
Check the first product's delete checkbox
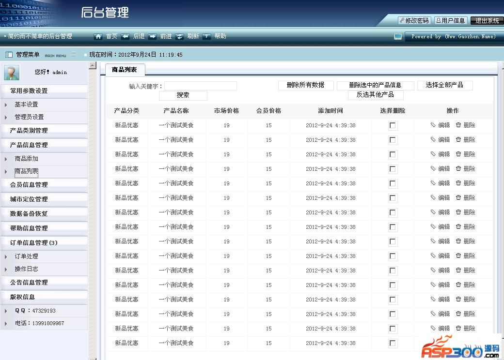coord(393,126)
